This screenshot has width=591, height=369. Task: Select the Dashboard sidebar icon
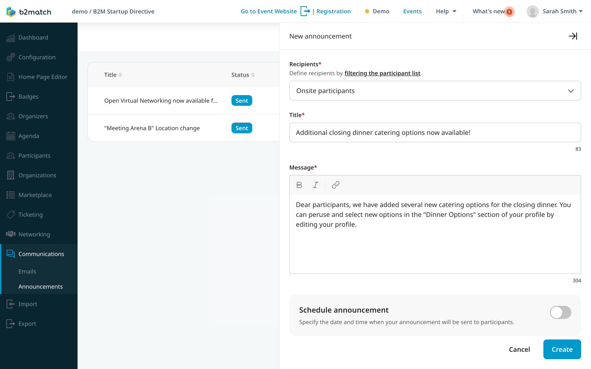click(x=11, y=37)
